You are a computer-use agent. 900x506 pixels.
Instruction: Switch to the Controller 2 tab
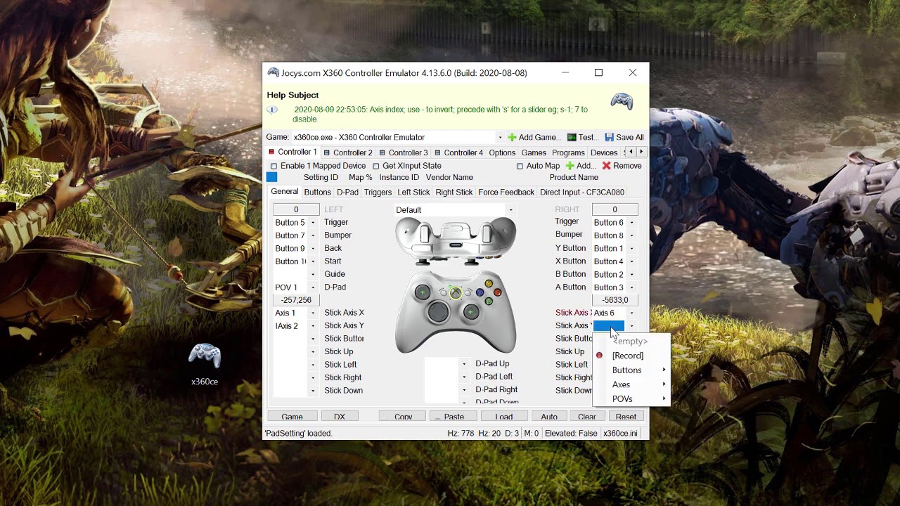pos(347,153)
